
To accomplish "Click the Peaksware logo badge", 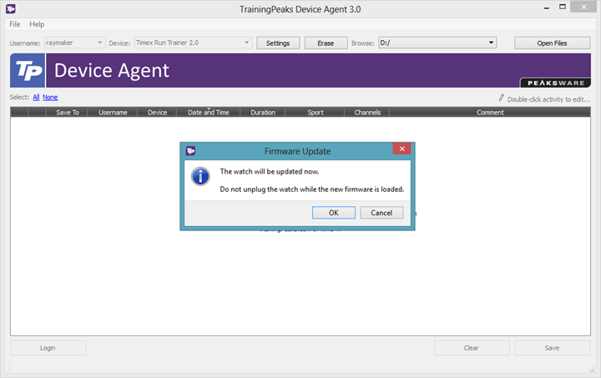I will tap(555, 83).
